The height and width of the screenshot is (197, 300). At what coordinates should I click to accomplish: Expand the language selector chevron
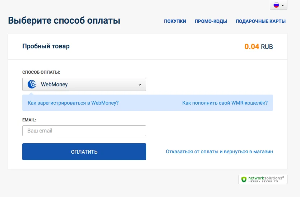(x=283, y=5)
